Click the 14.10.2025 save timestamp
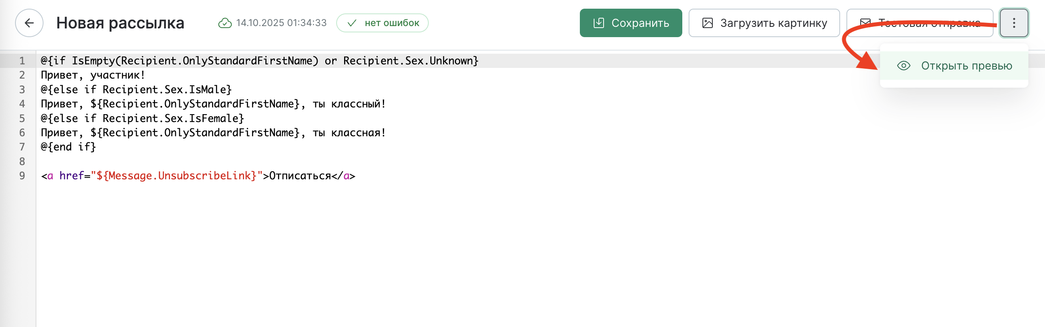 pyautogui.click(x=281, y=23)
